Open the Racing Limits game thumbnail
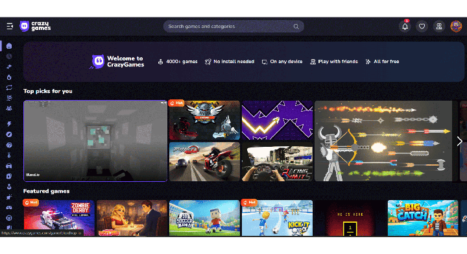This screenshot has width=467, height=254. tap(277, 162)
